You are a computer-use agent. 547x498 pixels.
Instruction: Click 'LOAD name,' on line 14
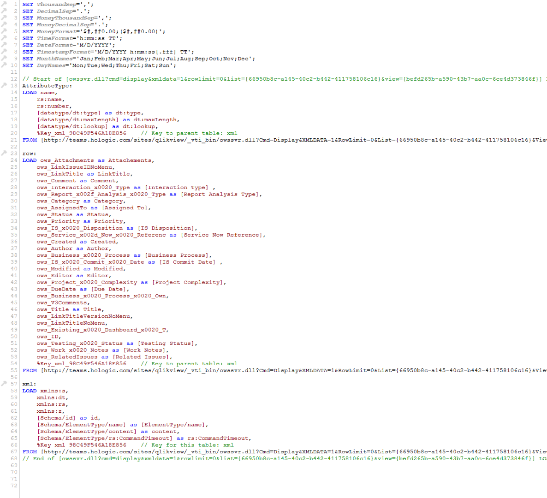click(x=40, y=92)
